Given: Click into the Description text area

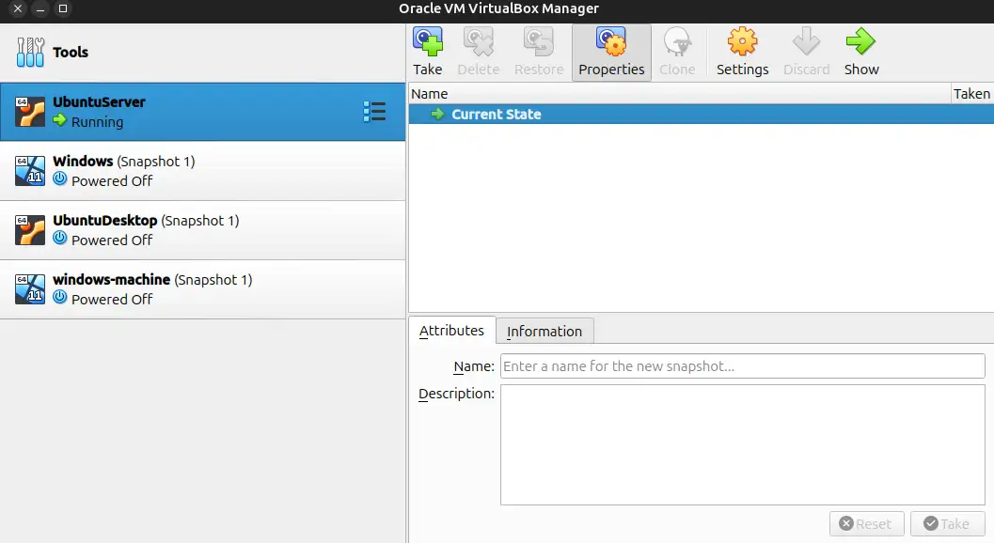Looking at the screenshot, I should tap(742, 444).
